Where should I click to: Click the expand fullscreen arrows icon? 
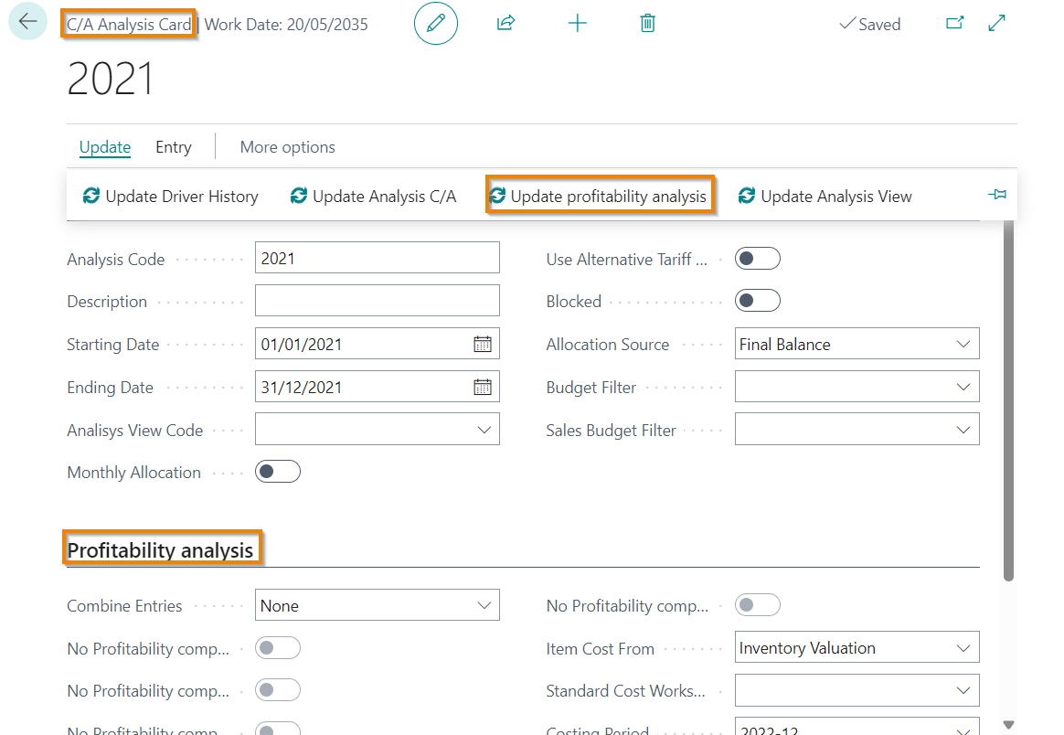(x=997, y=23)
